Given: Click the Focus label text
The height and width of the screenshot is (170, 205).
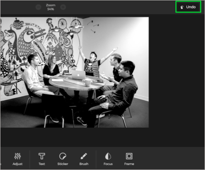Looking at the screenshot, I should click(108, 164).
